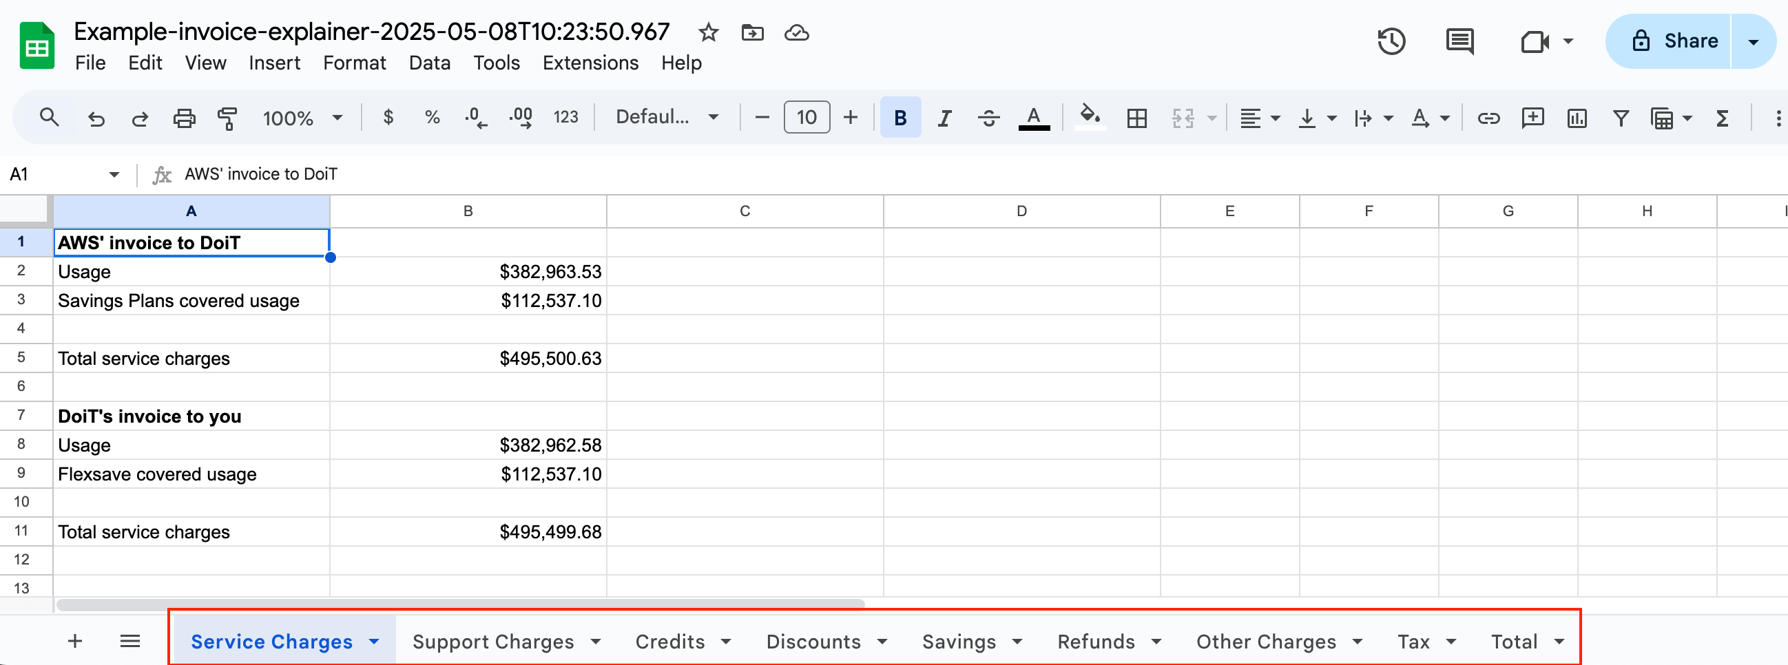This screenshot has width=1788, height=665.
Task: Star the Example-invoice-explainer spreadsheet
Action: (708, 32)
